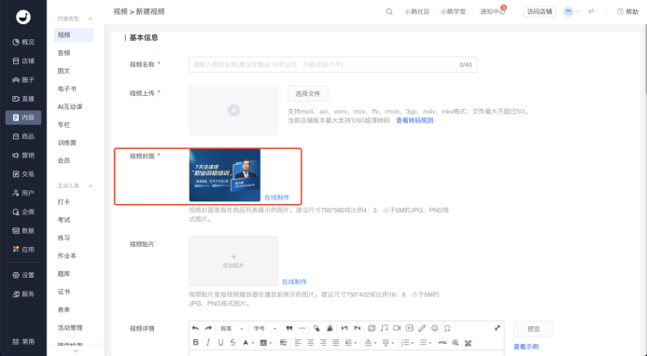Click the magnifier icon in the editor toolbar

[x=455, y=342]
